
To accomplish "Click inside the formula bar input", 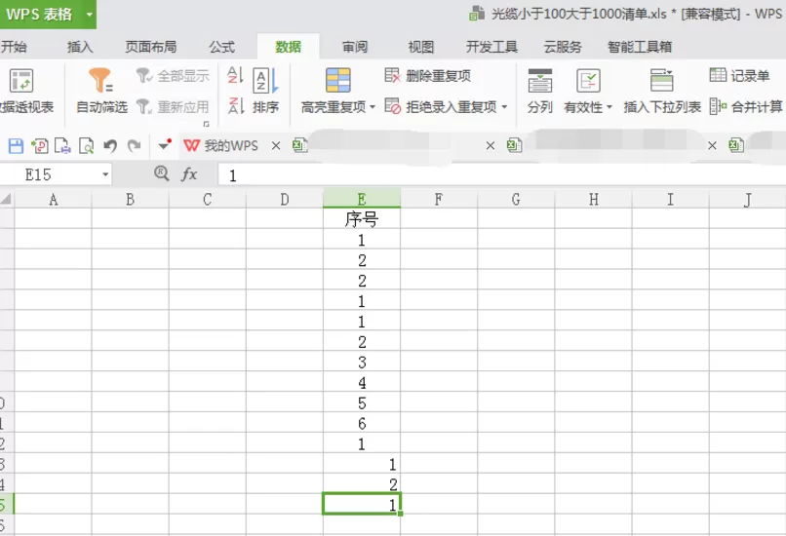I will click(x=501, y=174).
